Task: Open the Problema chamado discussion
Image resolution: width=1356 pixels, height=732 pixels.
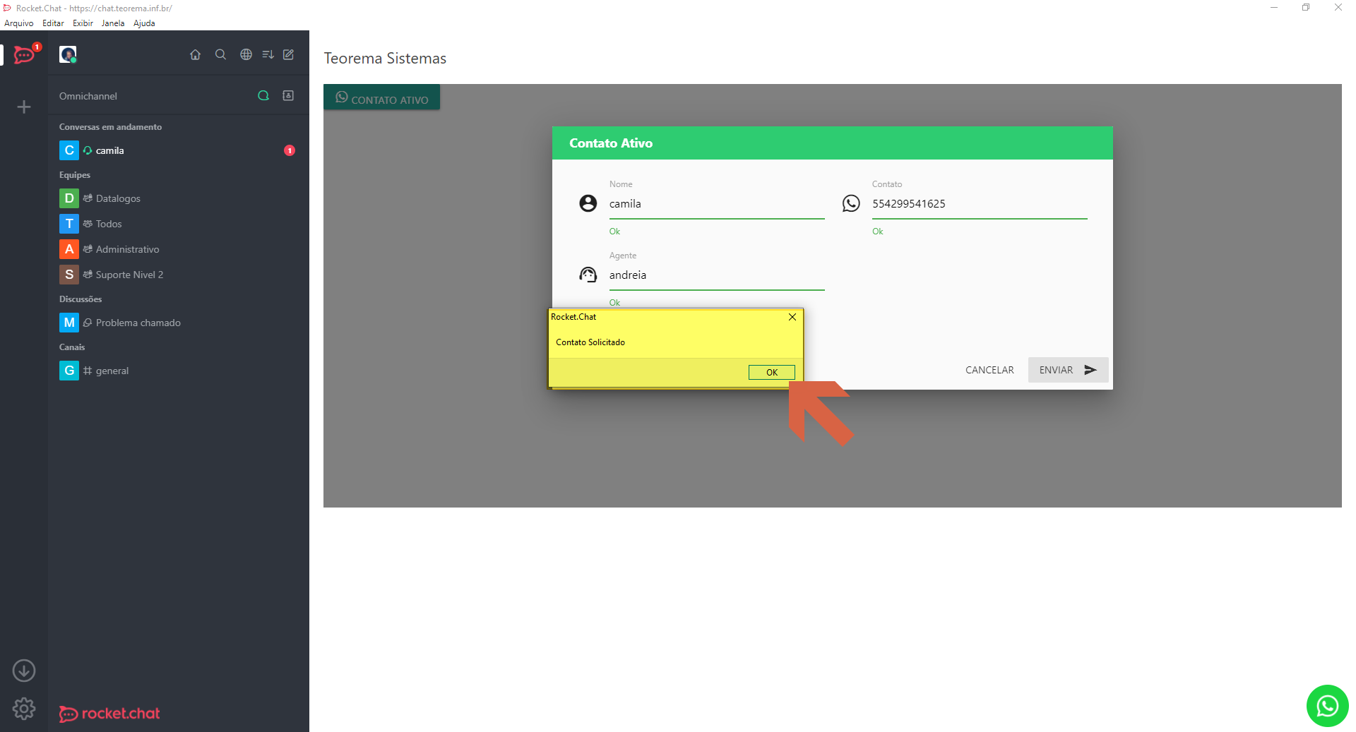Action: [x=179, y=323]
